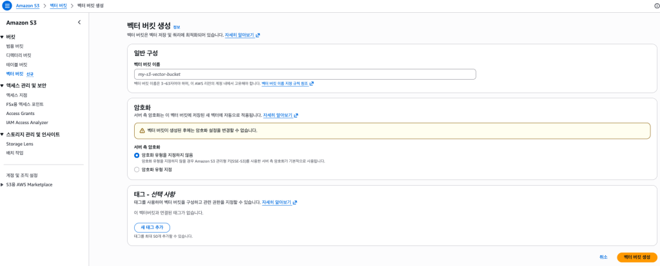Collapse the 액세스 관리 및 보안 section
The height and width of the screenshot is (266, 660).
tap(3, 85)
